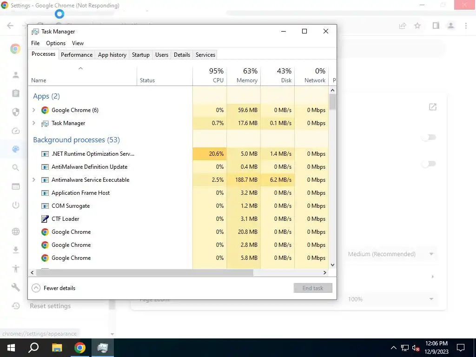Switch to the App history tab

(x=112, y=55)
